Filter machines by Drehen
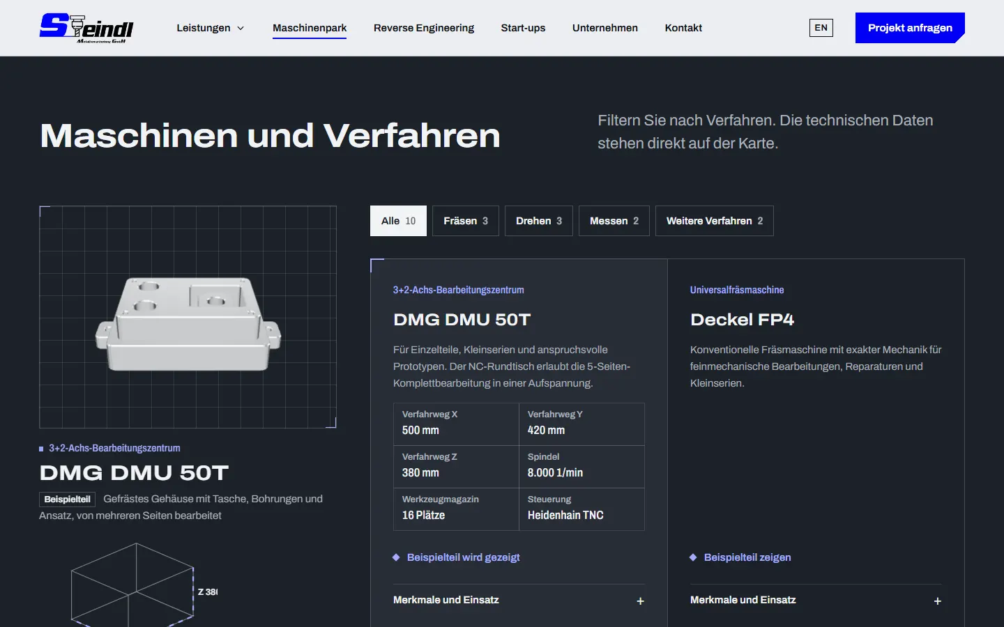This screenshot has width=1004, height=627. (x=539, y=221)
